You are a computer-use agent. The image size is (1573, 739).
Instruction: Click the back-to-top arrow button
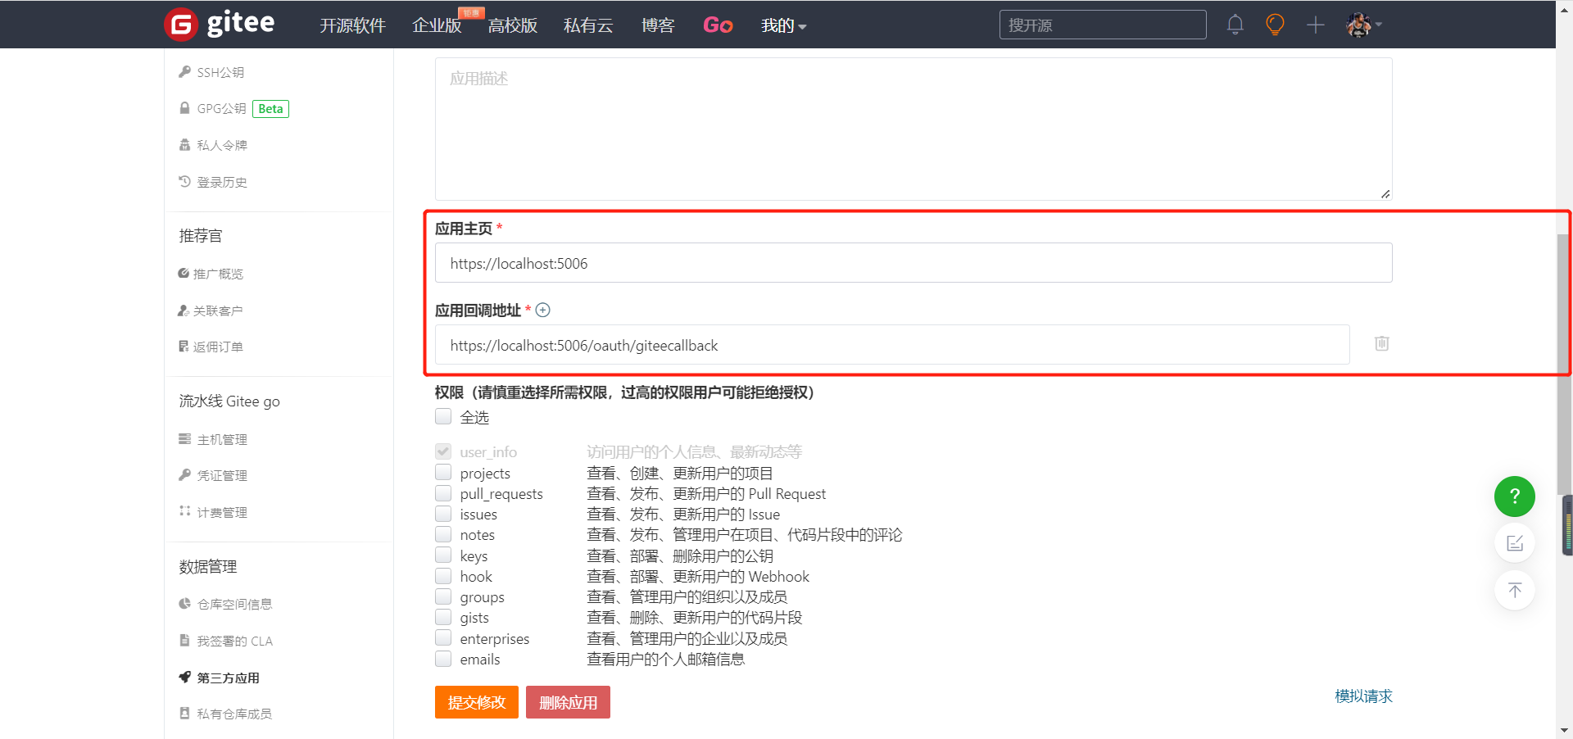click(1514, 590)
